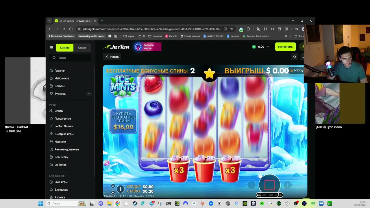Click the JetTon logo

point(116,47)
